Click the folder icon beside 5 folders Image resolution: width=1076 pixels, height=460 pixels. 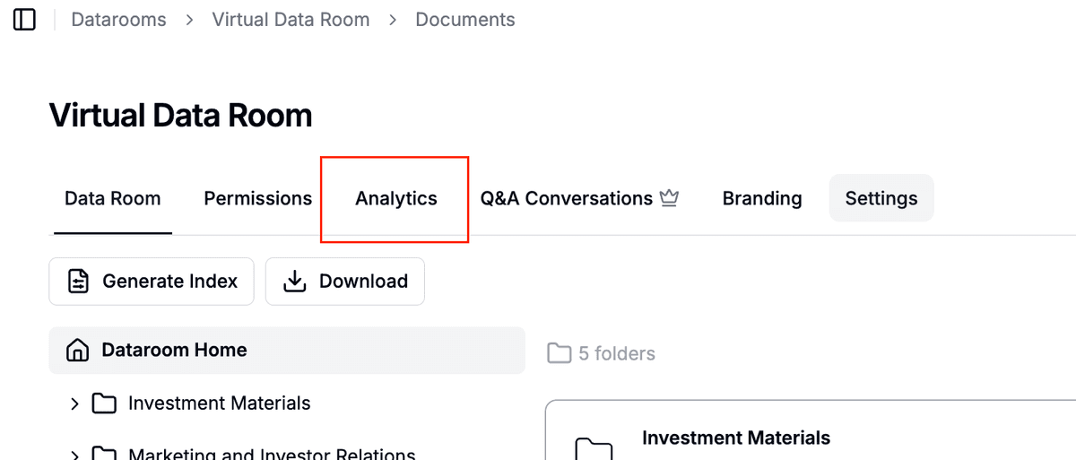point(560,353)
